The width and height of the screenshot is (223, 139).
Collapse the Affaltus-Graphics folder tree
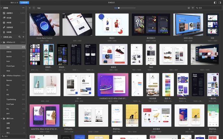click(x=1, y=76)
